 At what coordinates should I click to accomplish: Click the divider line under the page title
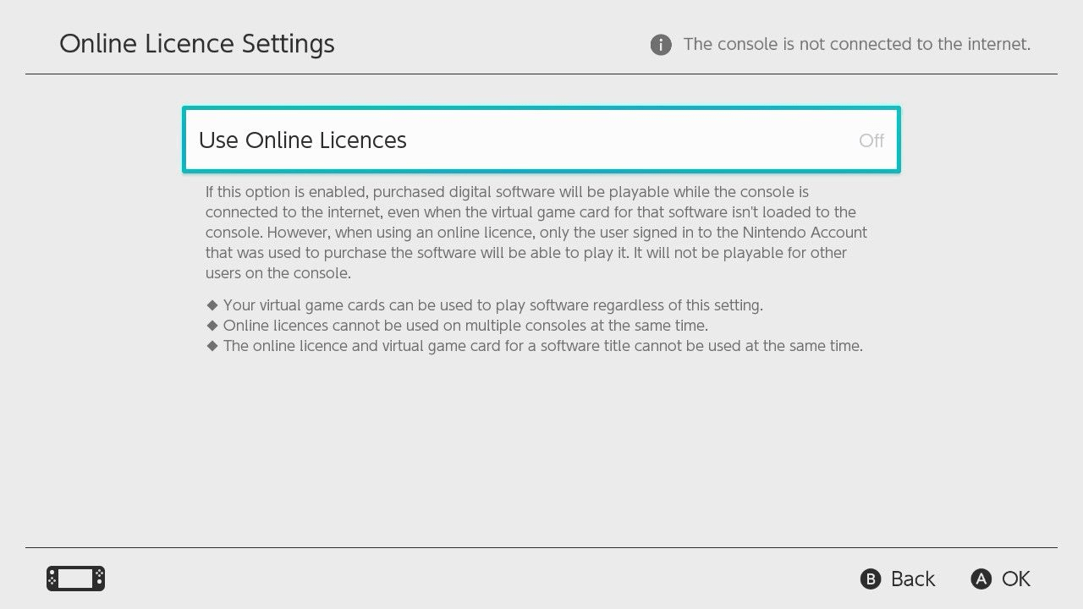pyautogui.click(x=541, y=74)
